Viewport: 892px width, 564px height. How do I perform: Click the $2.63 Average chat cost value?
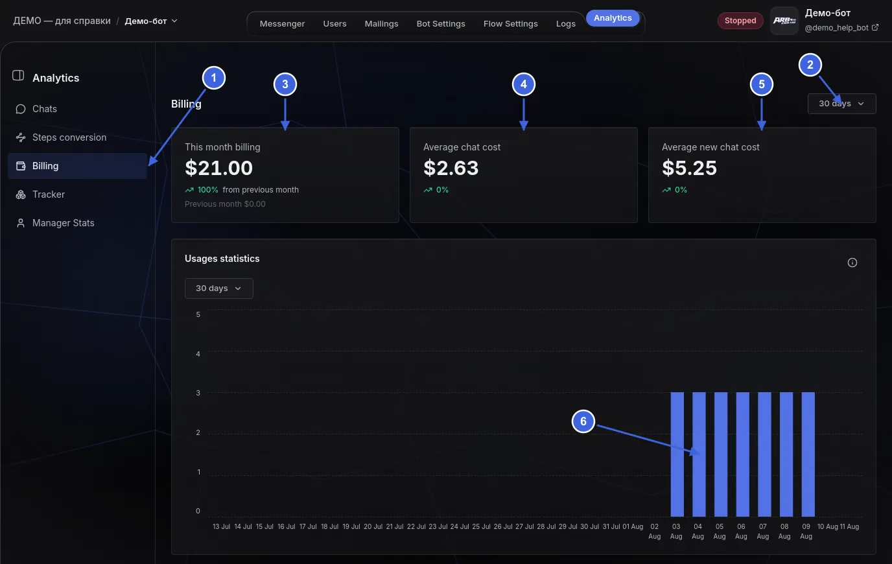coord(451,168)
